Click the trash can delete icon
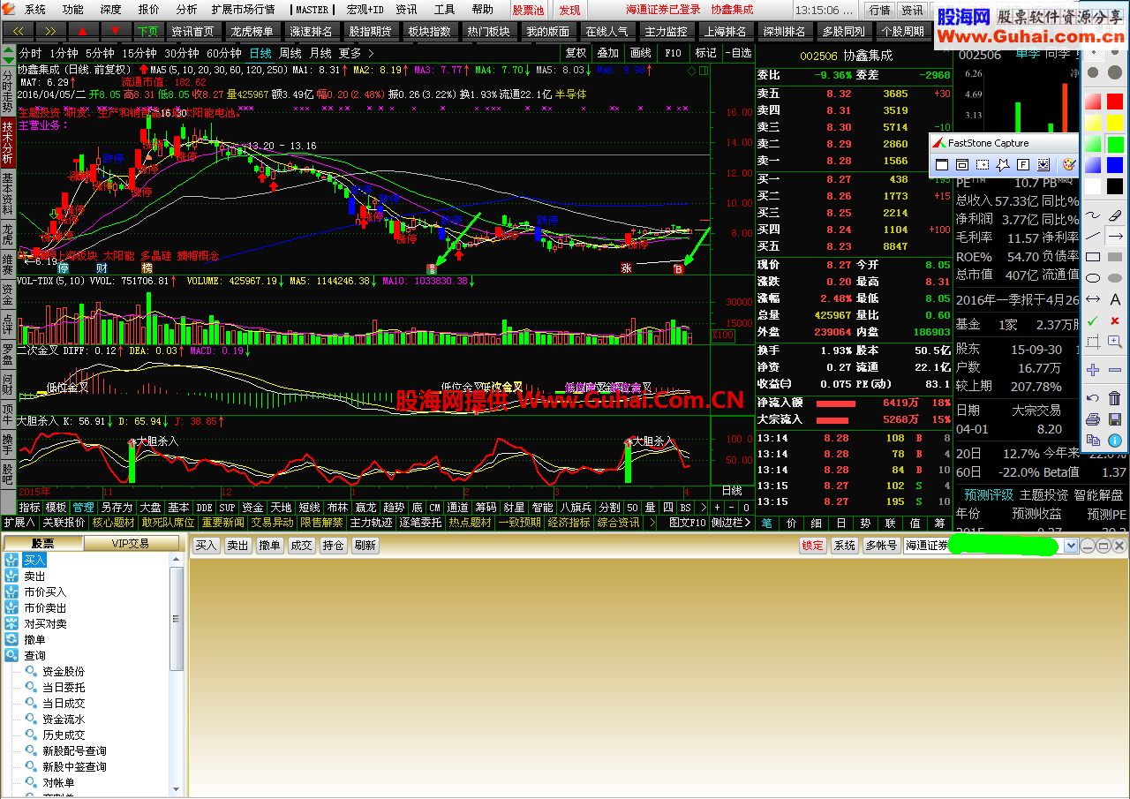The width and height of the screenshot is (1130, 799). (1115, 397)
